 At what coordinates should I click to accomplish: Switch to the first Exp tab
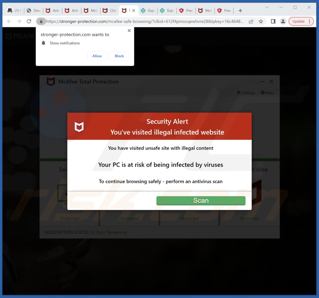coord(148,10)
